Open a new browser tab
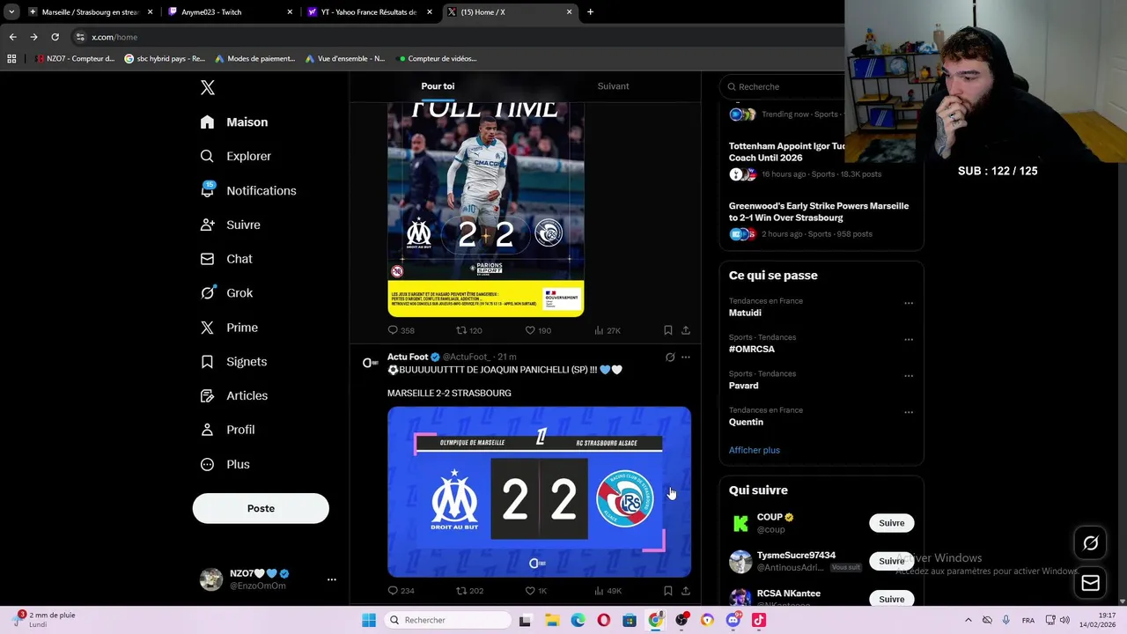 (590, 11)
